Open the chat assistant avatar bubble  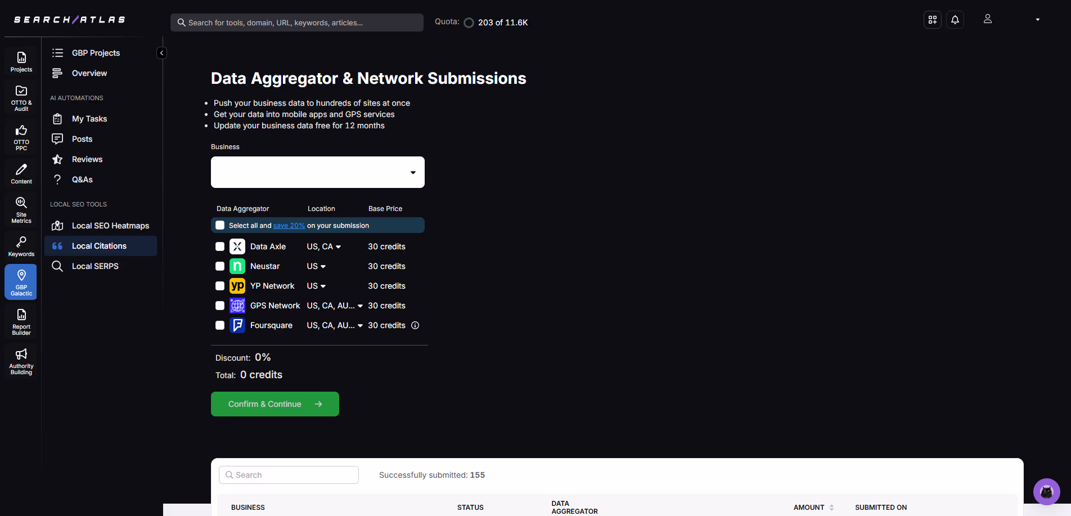pyautogui.click(x=1046, y=492)
